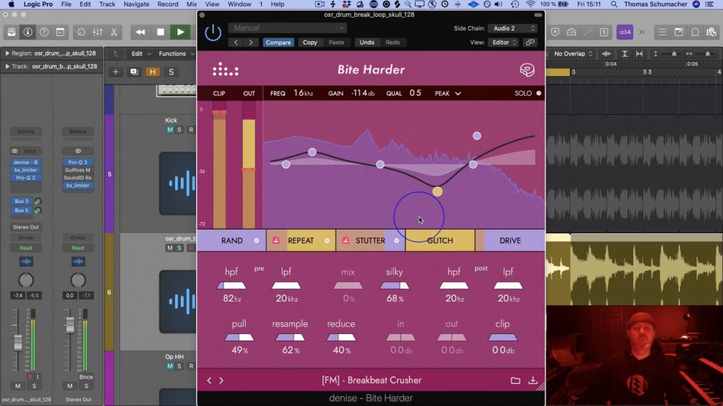This screenshot has width=723, height=406.
Task: Click the preset download icon at bottom right
Action: (x=534, y=380)
